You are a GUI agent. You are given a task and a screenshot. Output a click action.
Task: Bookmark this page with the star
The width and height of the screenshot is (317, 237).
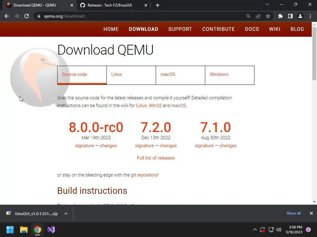(x=268, y=16)
